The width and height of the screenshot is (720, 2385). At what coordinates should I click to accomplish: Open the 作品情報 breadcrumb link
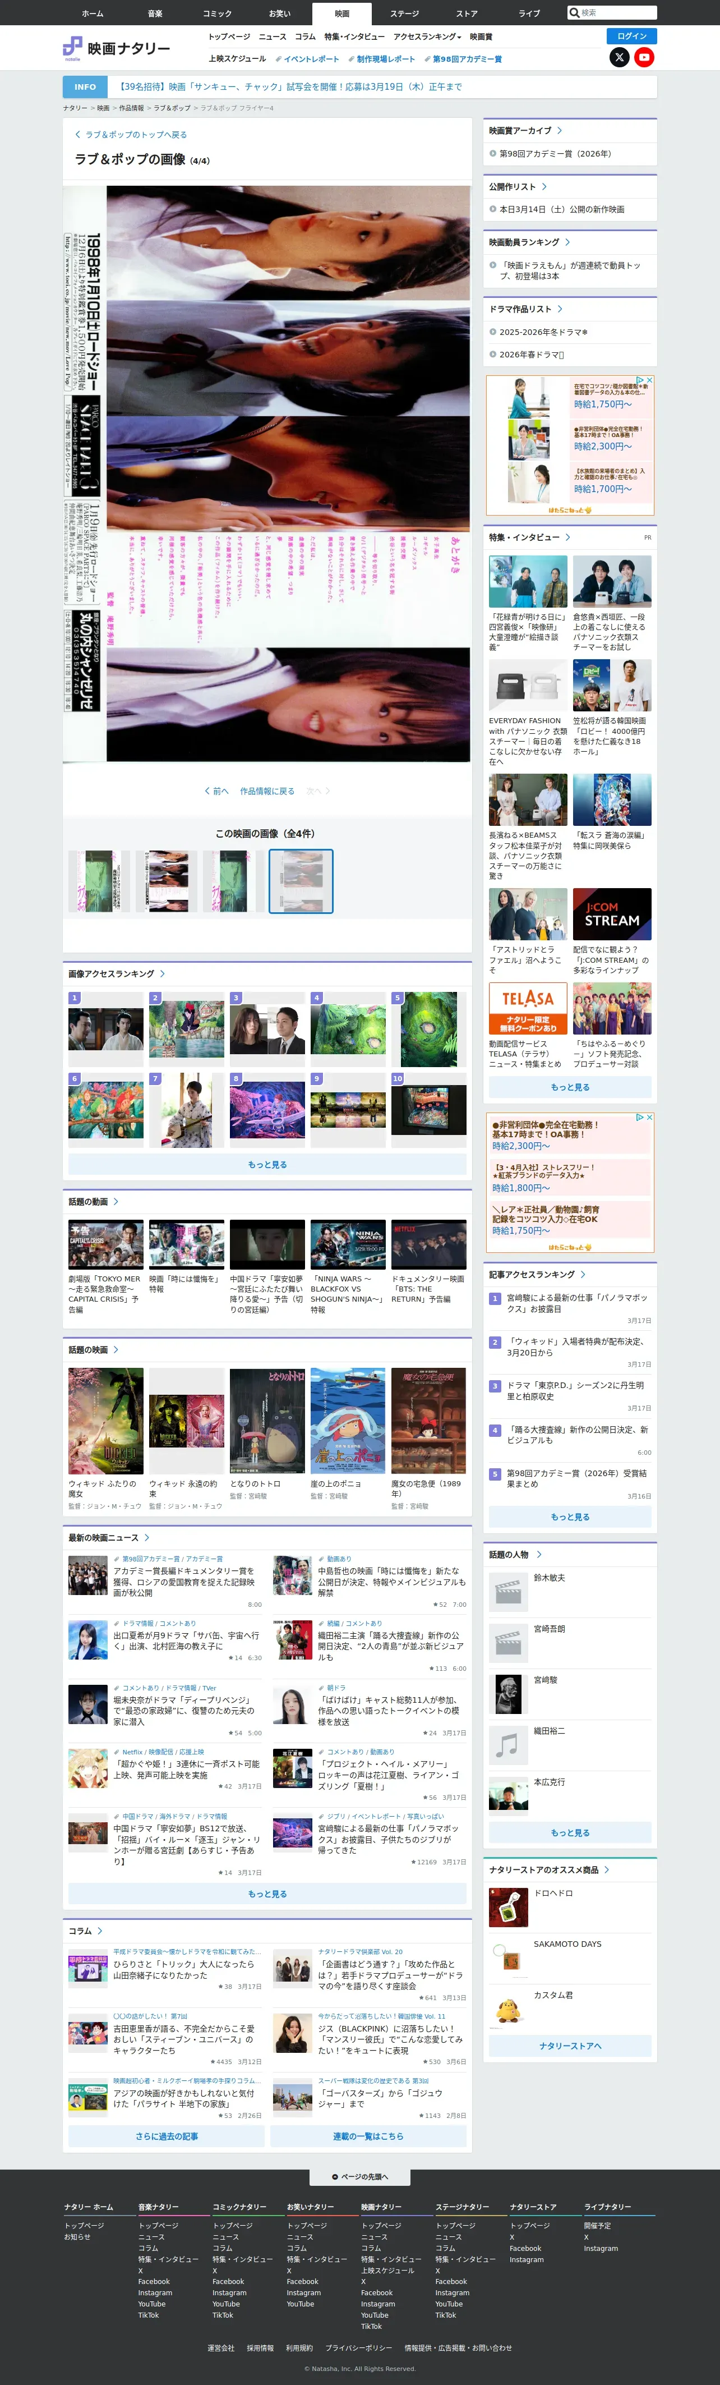coord(131,108)
